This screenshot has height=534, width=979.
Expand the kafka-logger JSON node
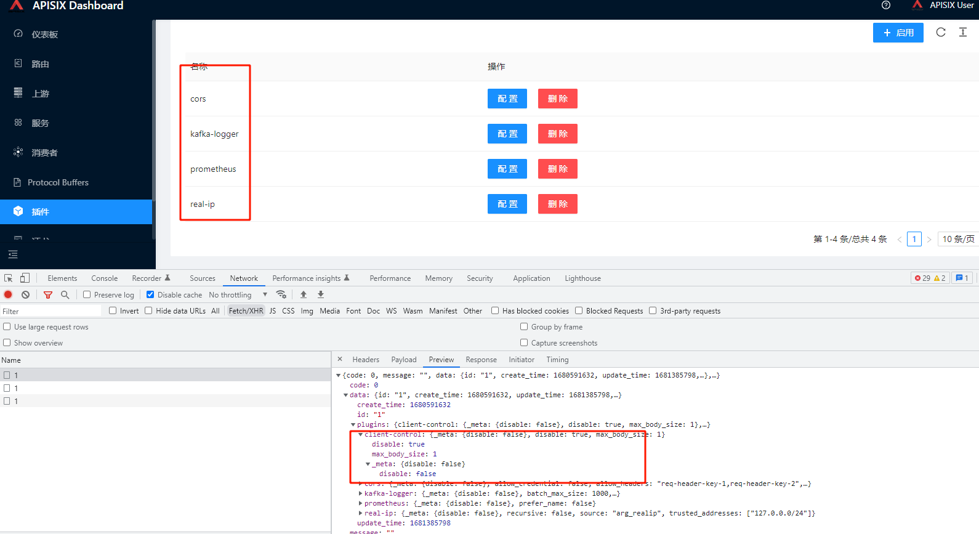(x=360, y=493)
